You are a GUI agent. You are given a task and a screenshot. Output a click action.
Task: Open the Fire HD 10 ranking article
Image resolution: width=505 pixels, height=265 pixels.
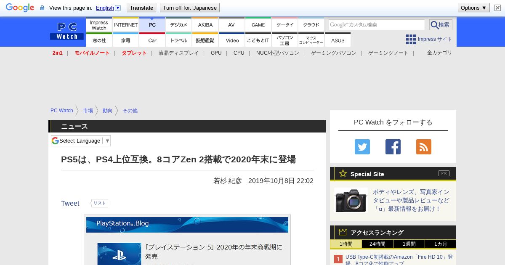(x=399, y=260)
